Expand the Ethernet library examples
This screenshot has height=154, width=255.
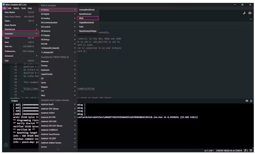click(58, 62)
